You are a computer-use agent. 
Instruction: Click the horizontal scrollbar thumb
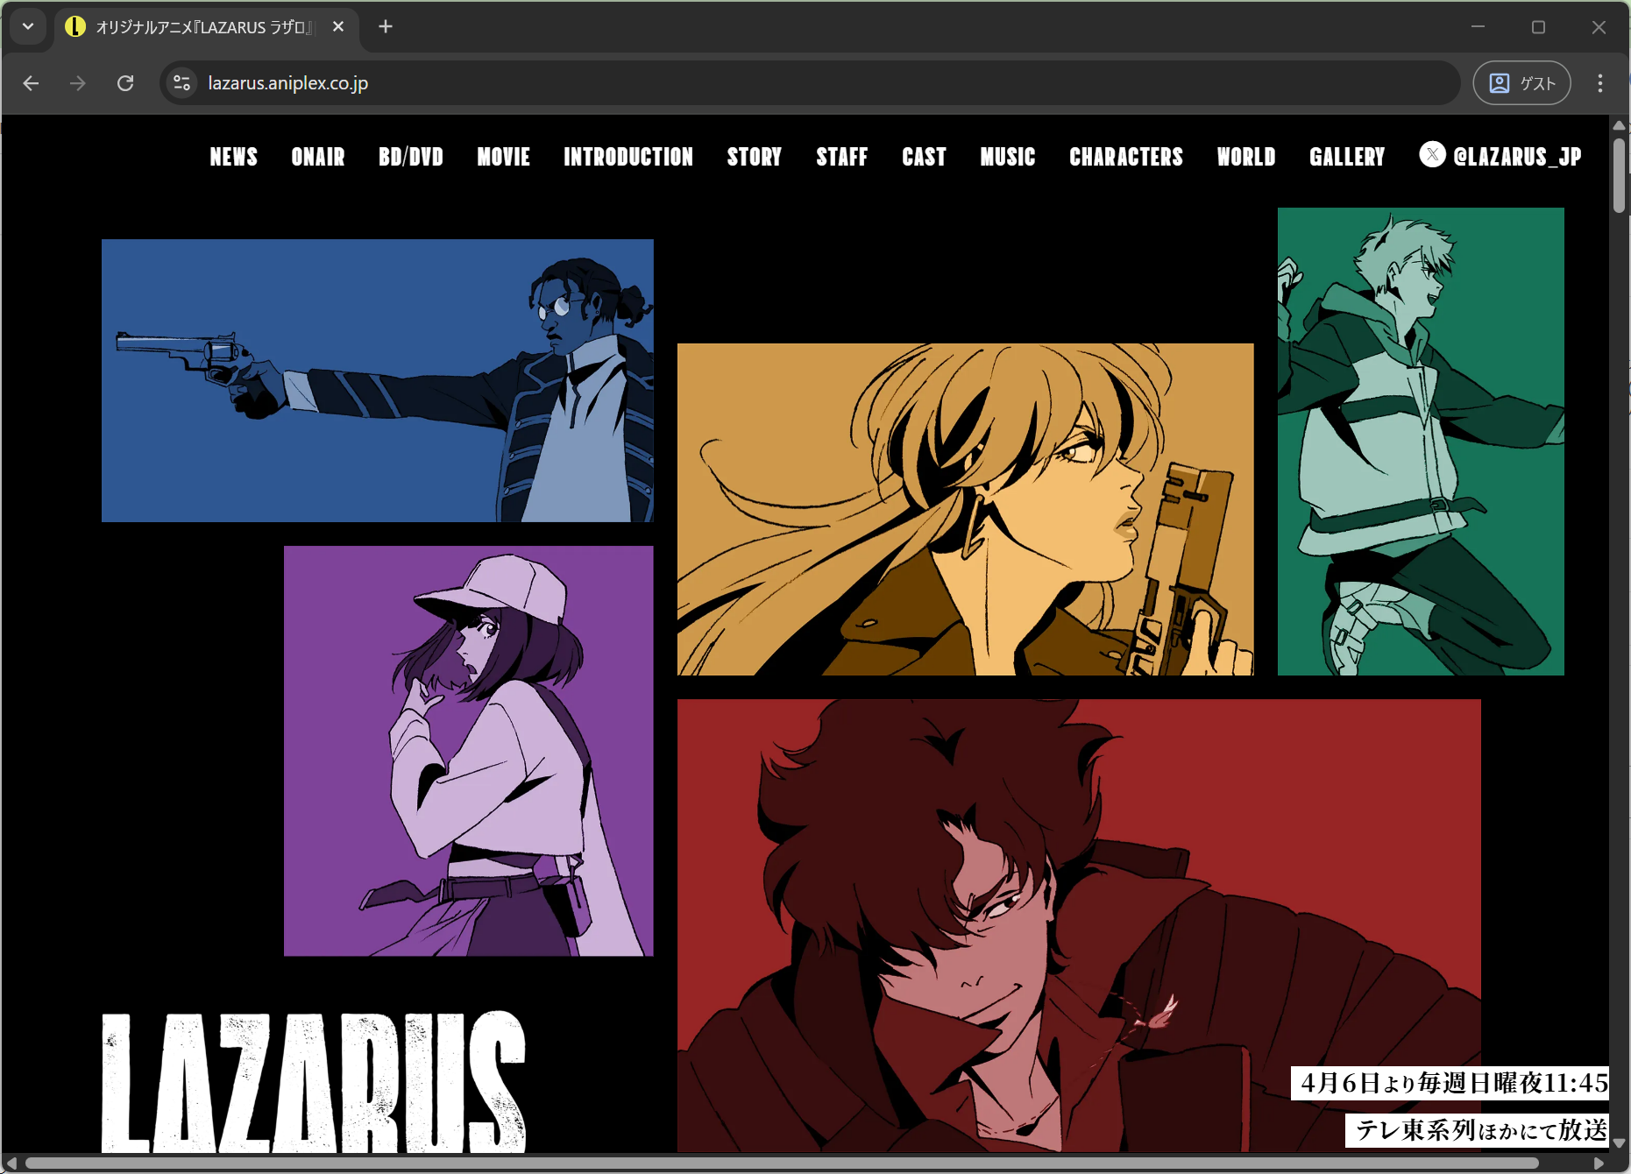[782, 1163]
